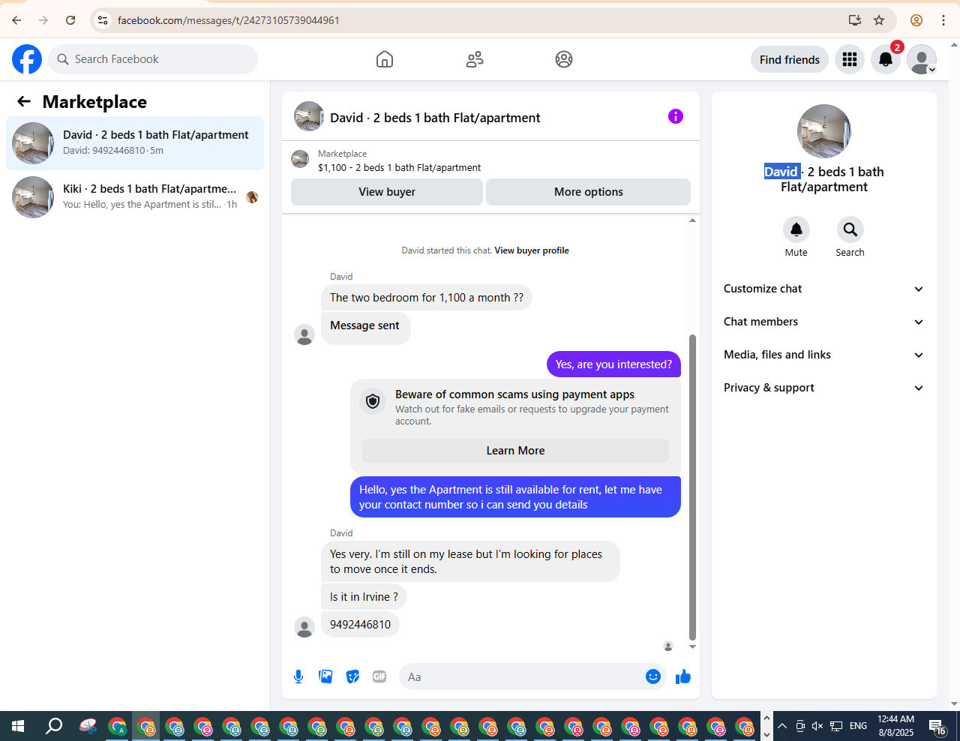Open Chrome profile icon in toolbar

click(916, 20)
